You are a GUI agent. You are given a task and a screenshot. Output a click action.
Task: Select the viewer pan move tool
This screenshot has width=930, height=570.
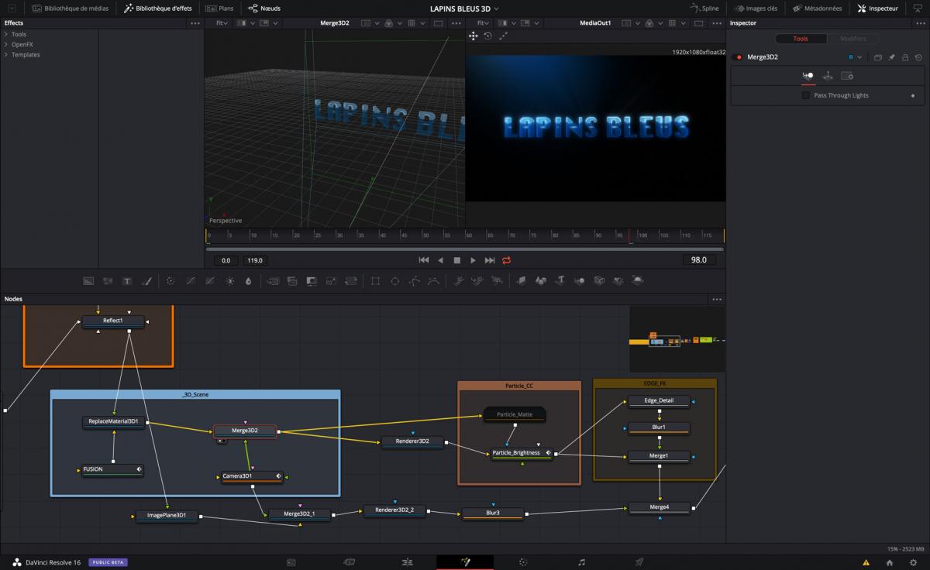click(473, 36)
